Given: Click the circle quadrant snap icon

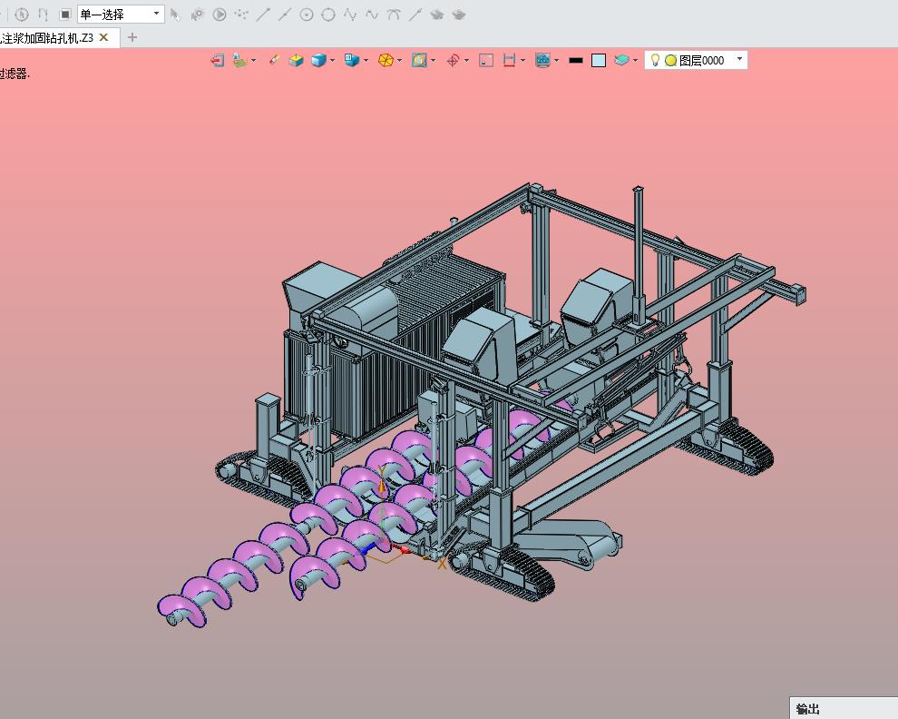Looking at the screenshot, I should coord(328,15).
